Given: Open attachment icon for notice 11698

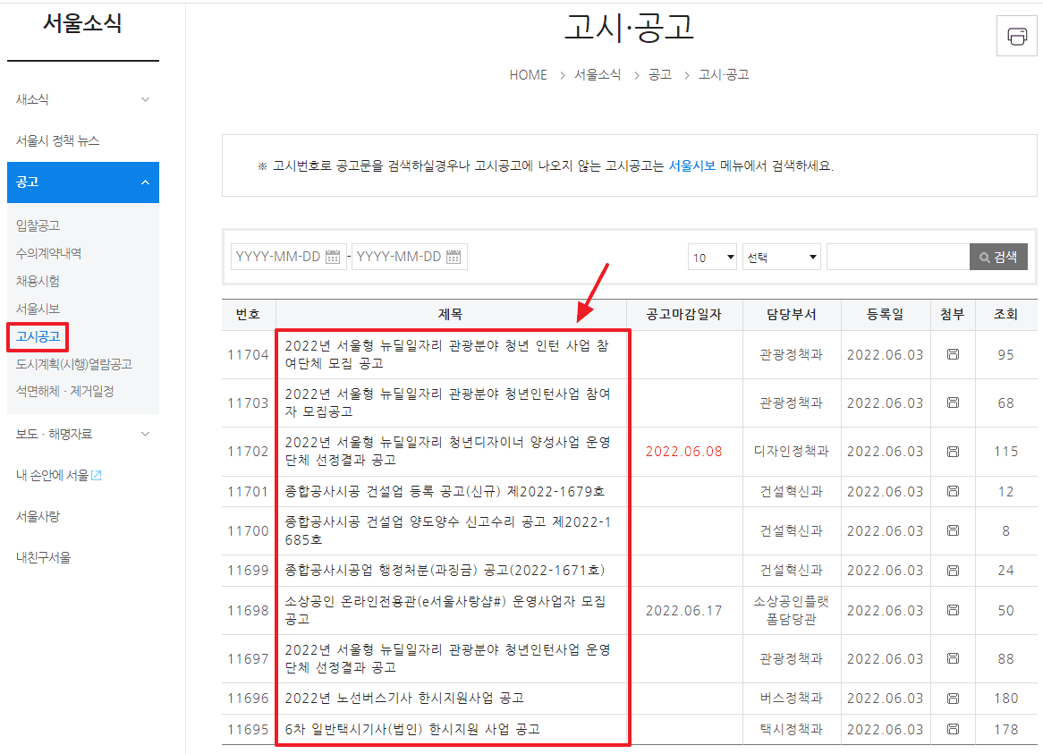Looking at the screenshot, I should [953, 610].
